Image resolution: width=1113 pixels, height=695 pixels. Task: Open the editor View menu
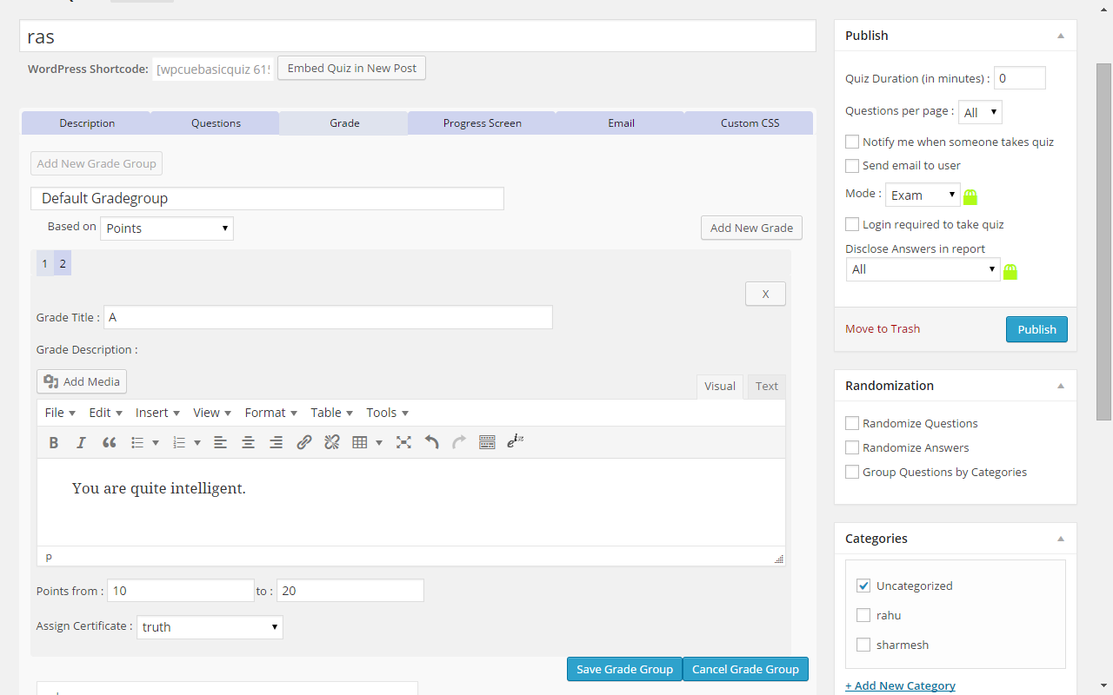pos(212,413)
